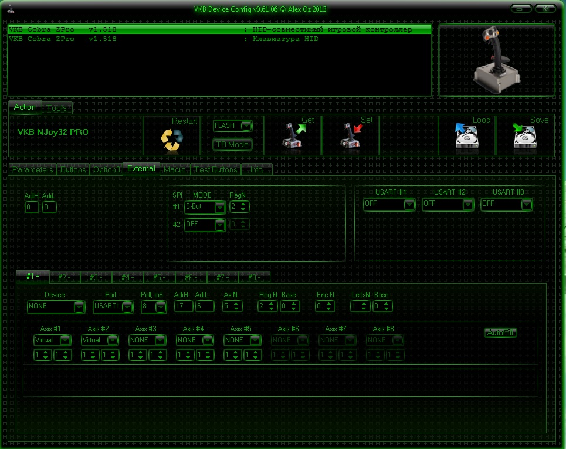Adjust the Ax N stepper
566x449 pixels.
(232, 307)
